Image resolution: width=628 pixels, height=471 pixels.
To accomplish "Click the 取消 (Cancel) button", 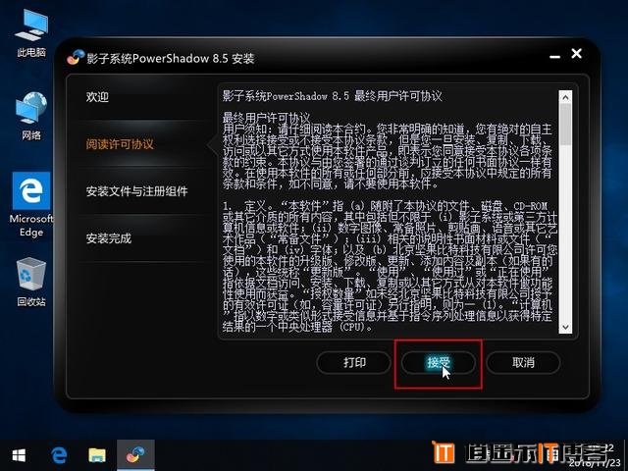I will pyautogui.click(x=523, y=362).
